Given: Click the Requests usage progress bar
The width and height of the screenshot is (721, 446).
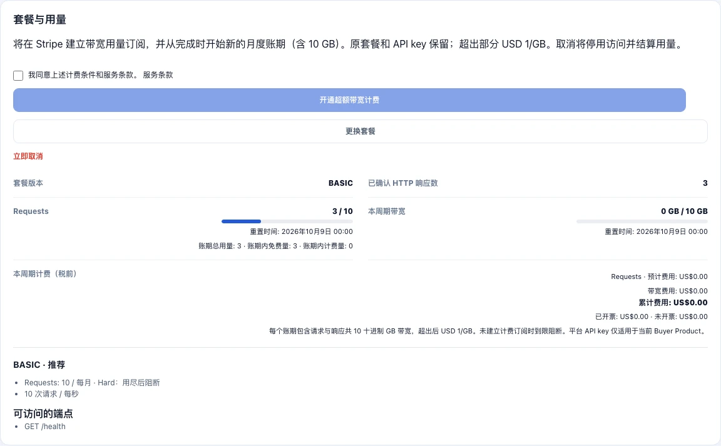Looking at the screenshot, I should tap(287, 221).
